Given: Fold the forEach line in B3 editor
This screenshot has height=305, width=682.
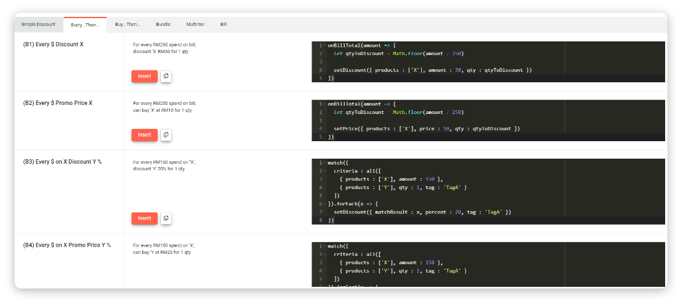Looking at the screenshot, I should pyautogui.click(x=323, y=204).
